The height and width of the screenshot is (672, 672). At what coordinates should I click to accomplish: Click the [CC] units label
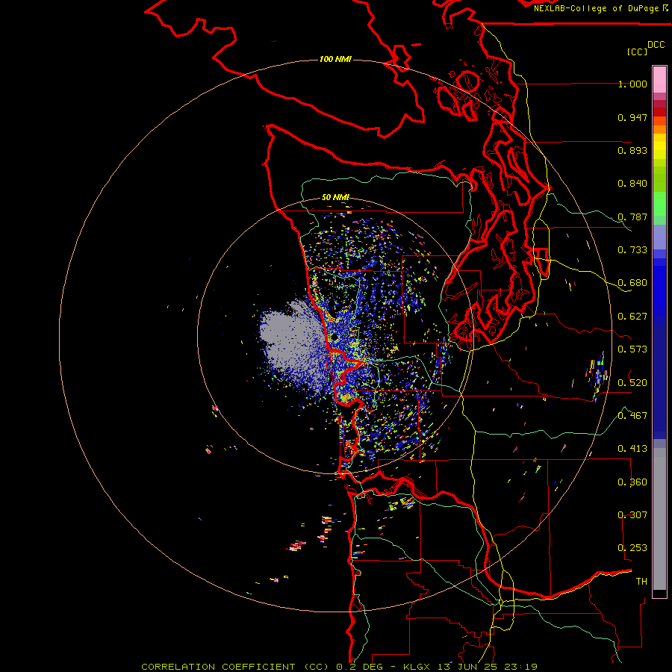(x=637, y=52)
